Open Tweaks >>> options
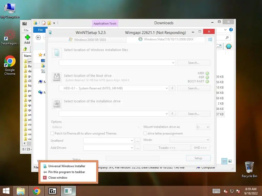This screenshot has height=196, width=262. (x=167, y=148)
